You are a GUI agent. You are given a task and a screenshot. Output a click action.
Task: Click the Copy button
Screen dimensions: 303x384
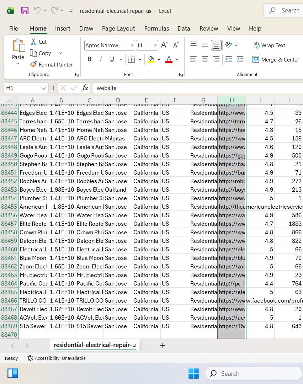point(41,53)
